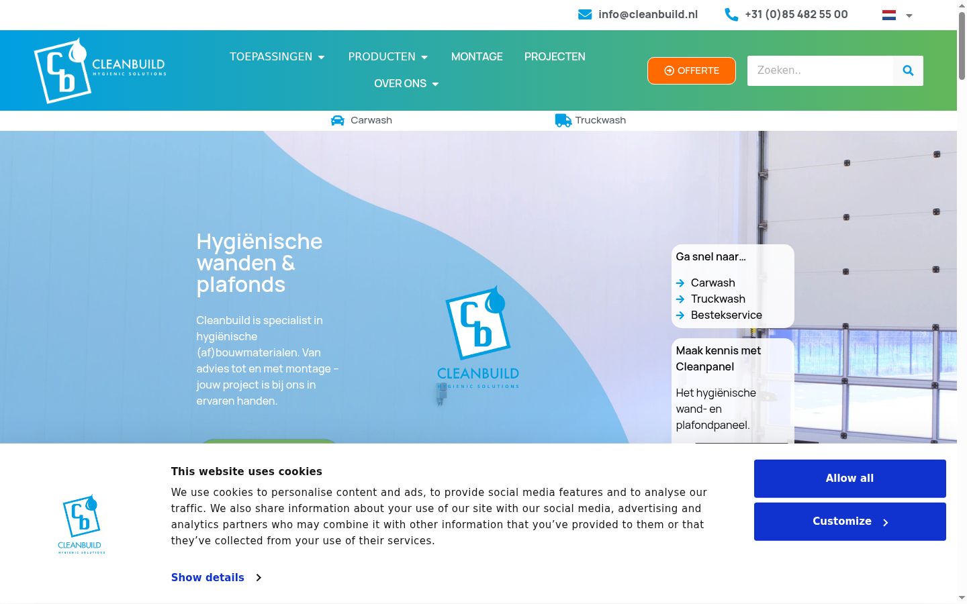The width and height of the screenshot is (967, 604).
Task: Click the phone handset icon
Action: click(x=731, y=14)
